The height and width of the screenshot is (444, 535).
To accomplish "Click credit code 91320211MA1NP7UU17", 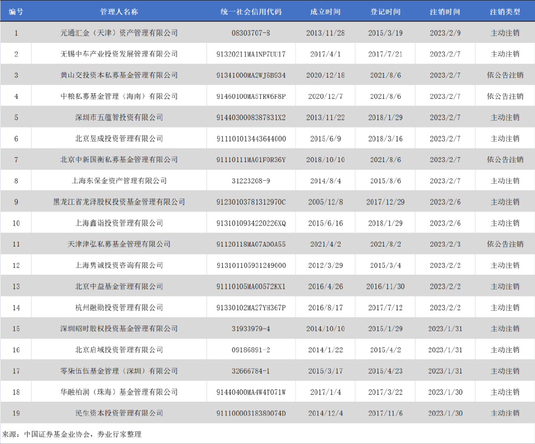I will click(251, 54).
